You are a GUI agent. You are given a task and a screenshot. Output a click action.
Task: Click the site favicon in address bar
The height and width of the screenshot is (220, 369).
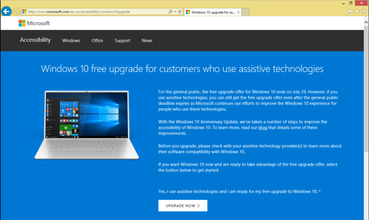point(24,11)
